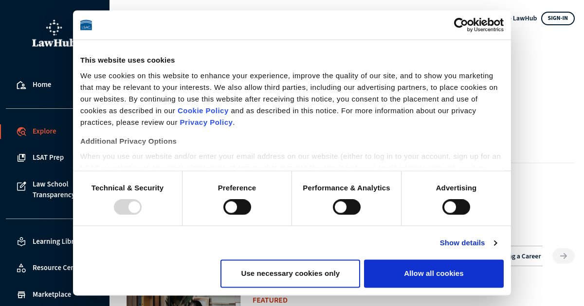Open the Cookie Policy link

tap(203, 110)
